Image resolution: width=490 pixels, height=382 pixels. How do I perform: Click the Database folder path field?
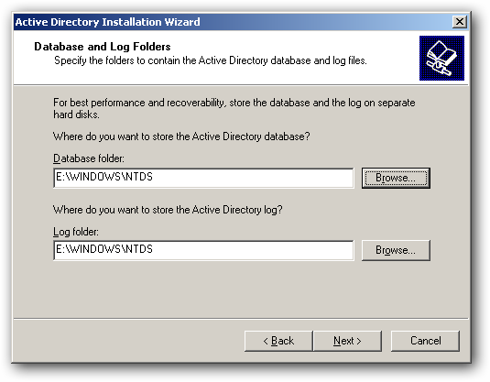tap(203, 178)
